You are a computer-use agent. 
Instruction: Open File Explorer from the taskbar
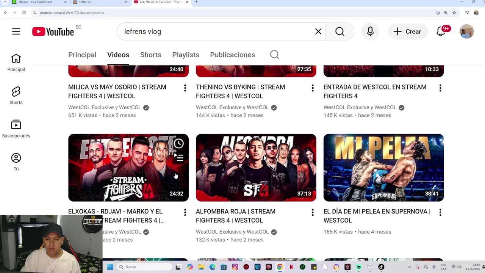201,267
